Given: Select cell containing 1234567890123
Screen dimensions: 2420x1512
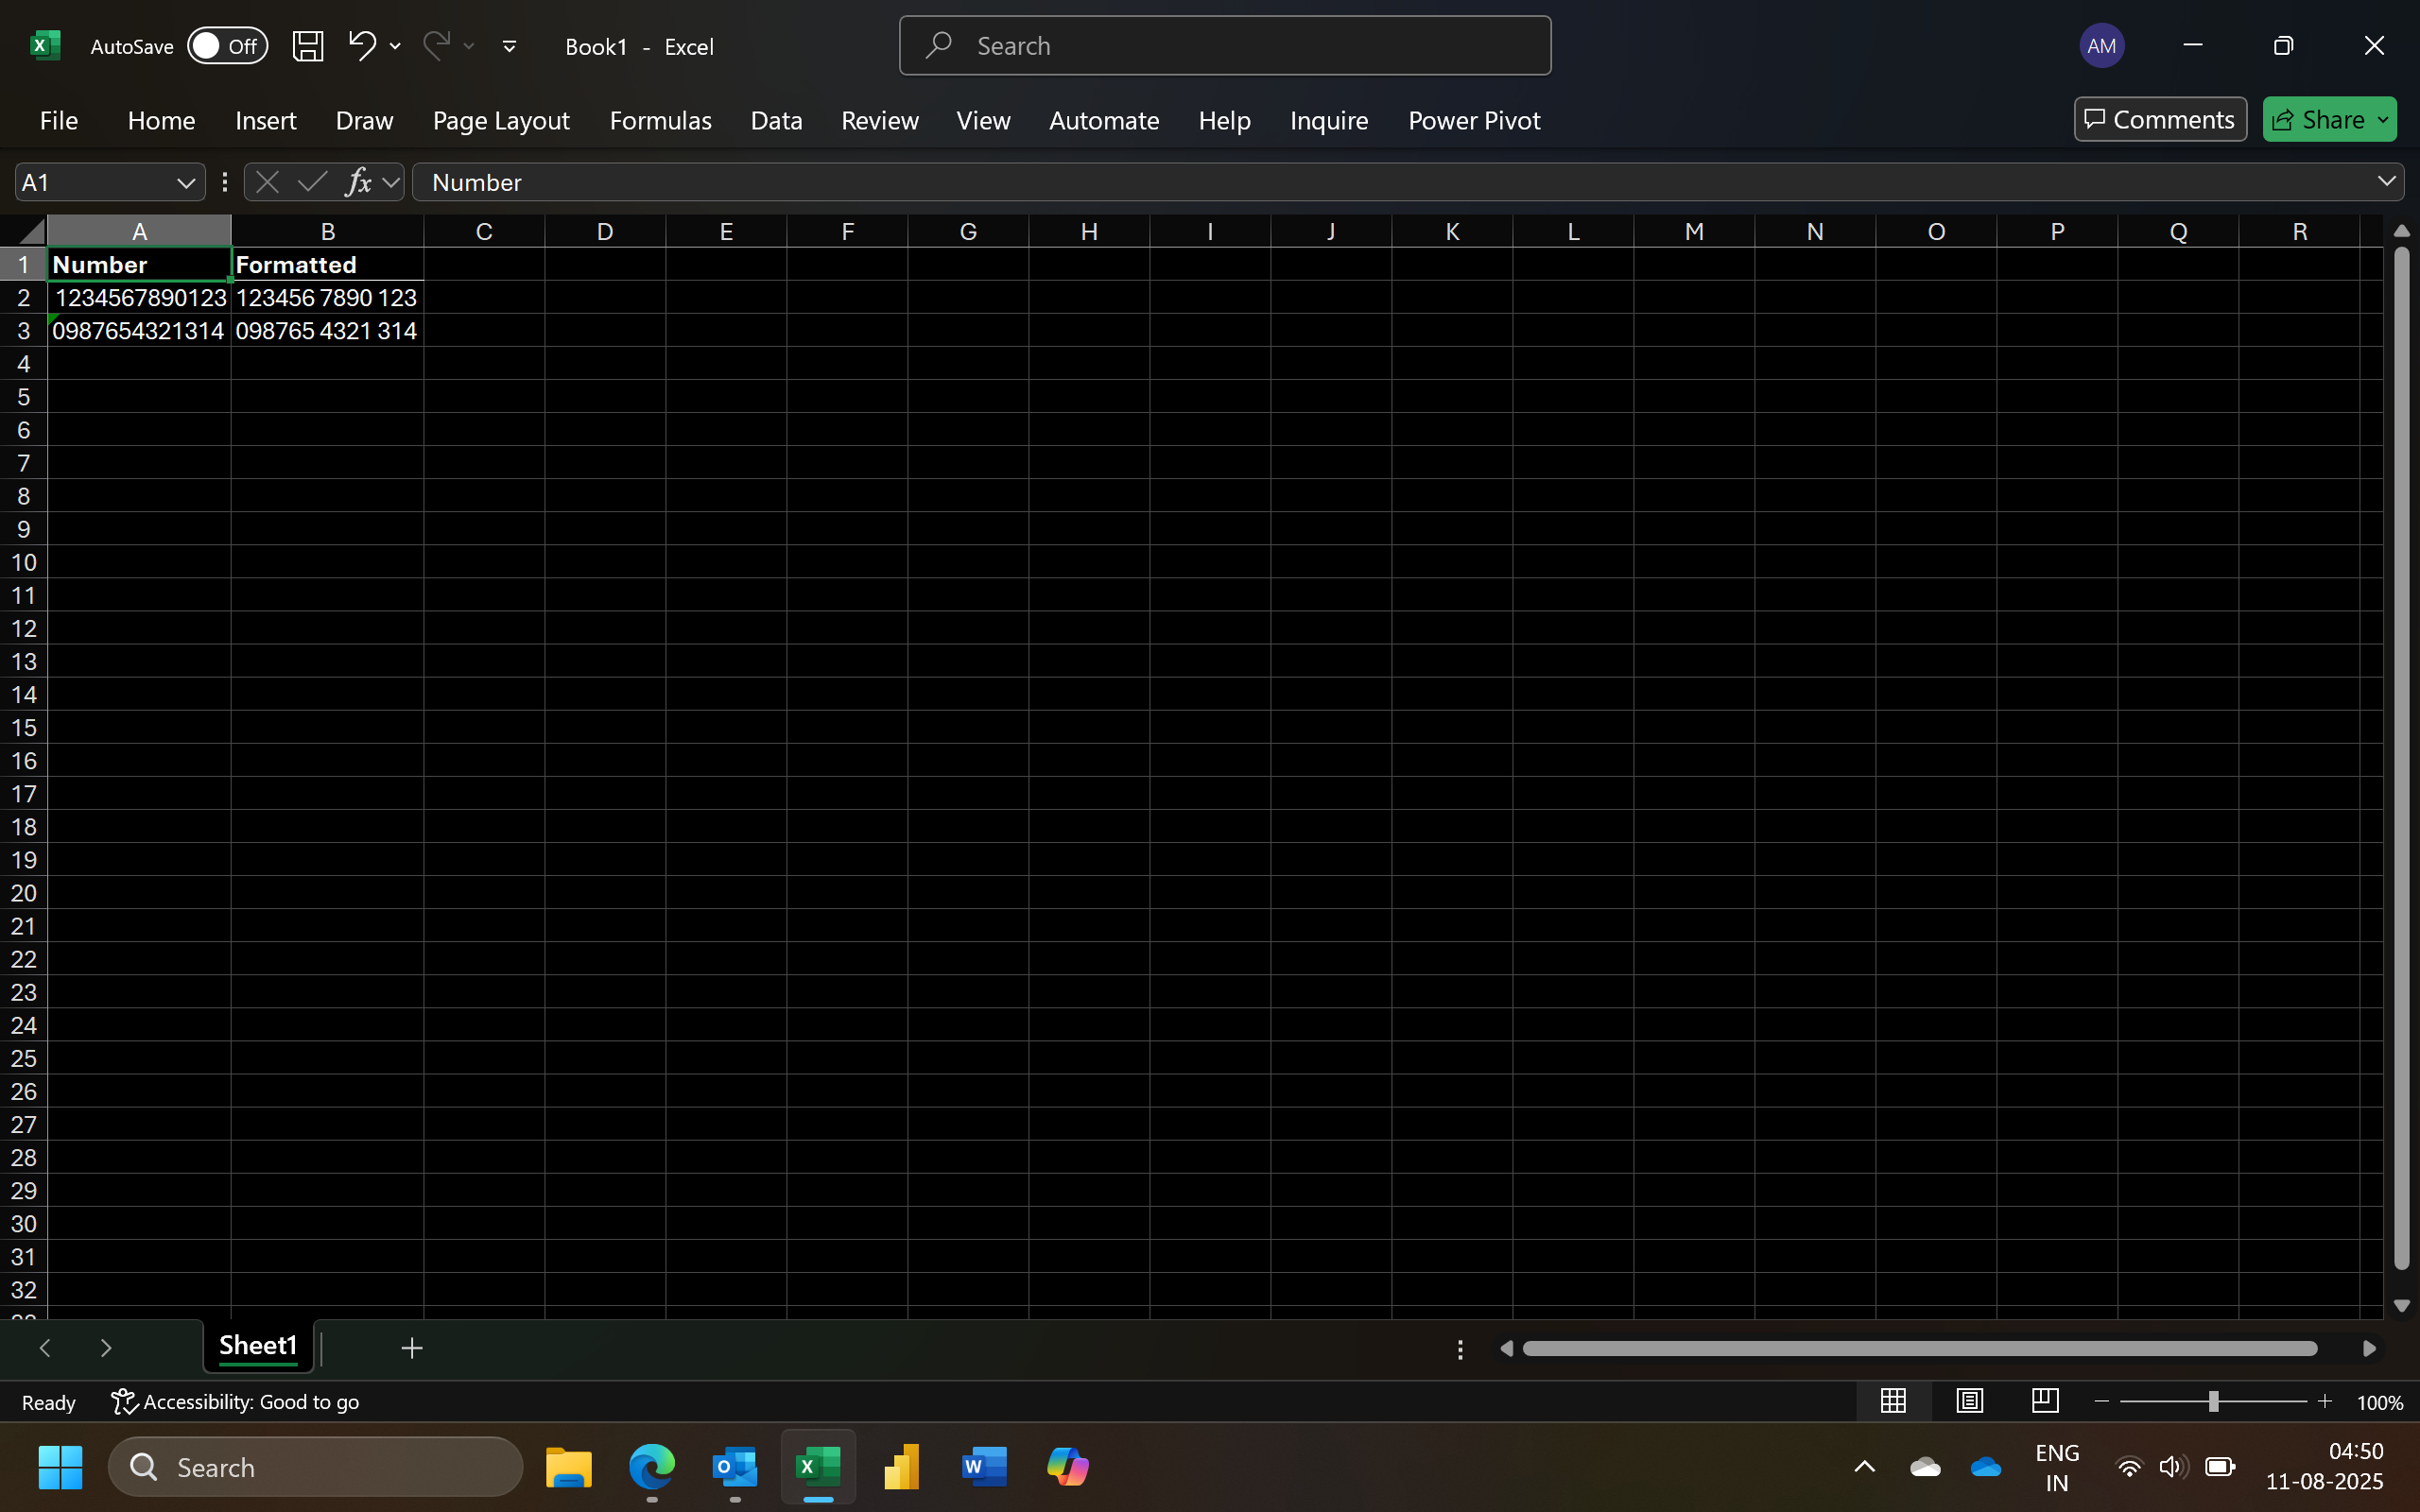Looking at the screenshot, I should pyautogui.click(x=139, y=298).
